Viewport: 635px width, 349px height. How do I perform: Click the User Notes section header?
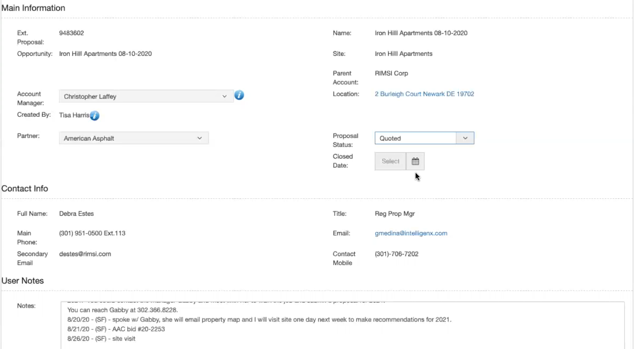click(22, 281)
